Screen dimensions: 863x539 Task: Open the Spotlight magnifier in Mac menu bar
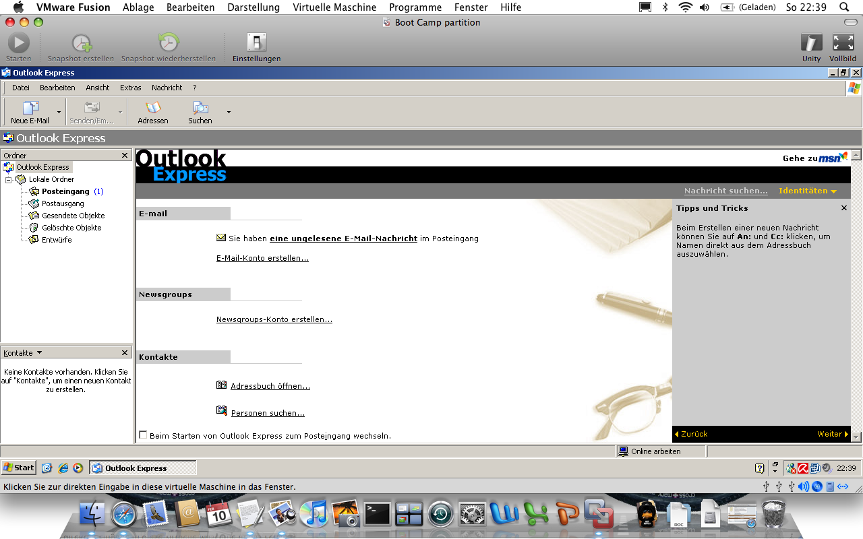844,7
